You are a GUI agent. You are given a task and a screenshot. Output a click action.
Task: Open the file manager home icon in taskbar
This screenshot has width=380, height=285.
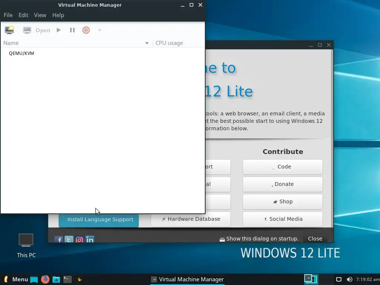point(56,279)
